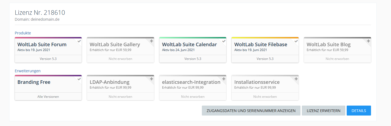Image resolution: width=391 pixels, height=126 pixels.
Task: Click the plus icon on Installationsservice card
Action: [296, 79]
